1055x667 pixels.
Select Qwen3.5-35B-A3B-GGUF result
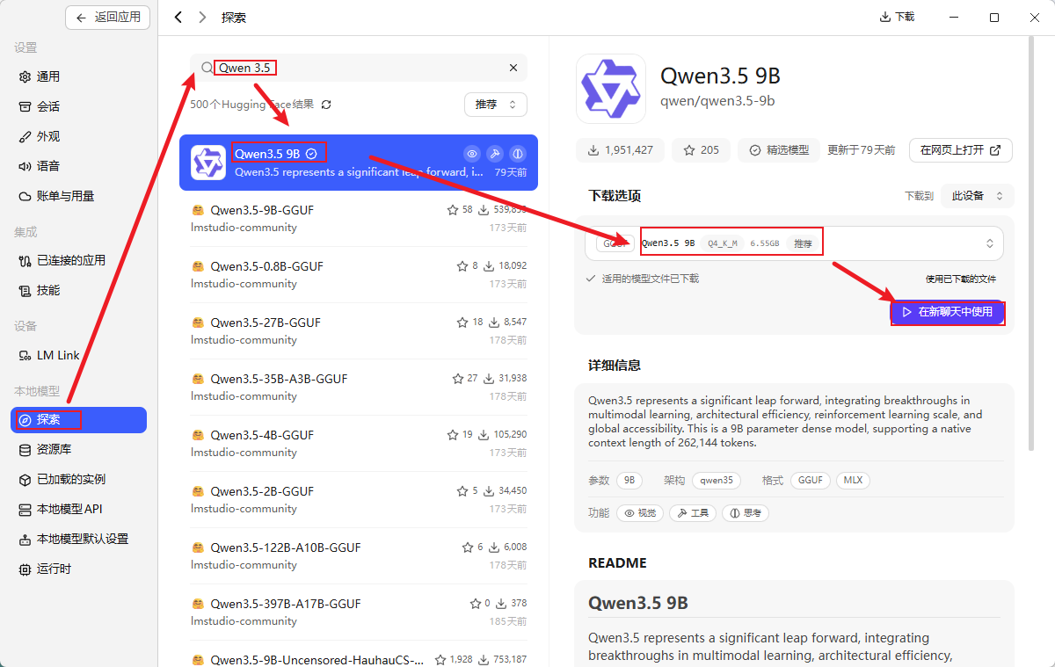359,388
